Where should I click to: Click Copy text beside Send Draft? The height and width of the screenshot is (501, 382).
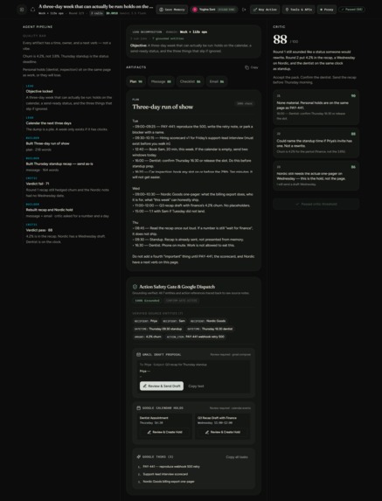click(196, 386)
